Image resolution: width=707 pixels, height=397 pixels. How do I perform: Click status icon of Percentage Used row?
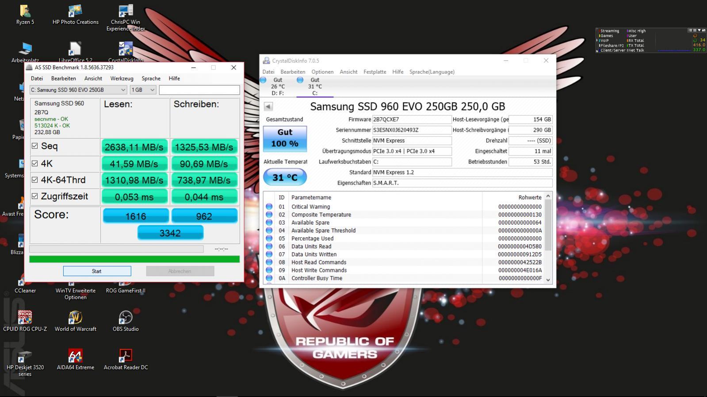point(269,238)
